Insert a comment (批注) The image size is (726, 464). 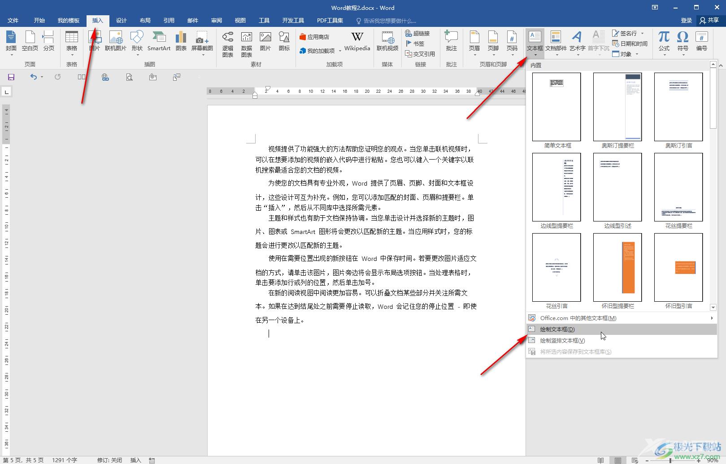point(451,41)
